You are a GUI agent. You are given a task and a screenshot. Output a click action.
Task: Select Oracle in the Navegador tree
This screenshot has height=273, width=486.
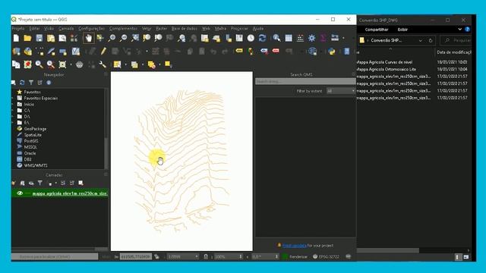[30, 153]
